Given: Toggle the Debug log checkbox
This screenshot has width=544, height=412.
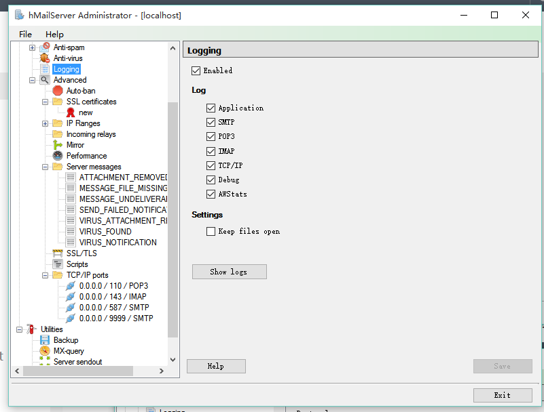Looking at the screenshot, I should tap(211, 180).
